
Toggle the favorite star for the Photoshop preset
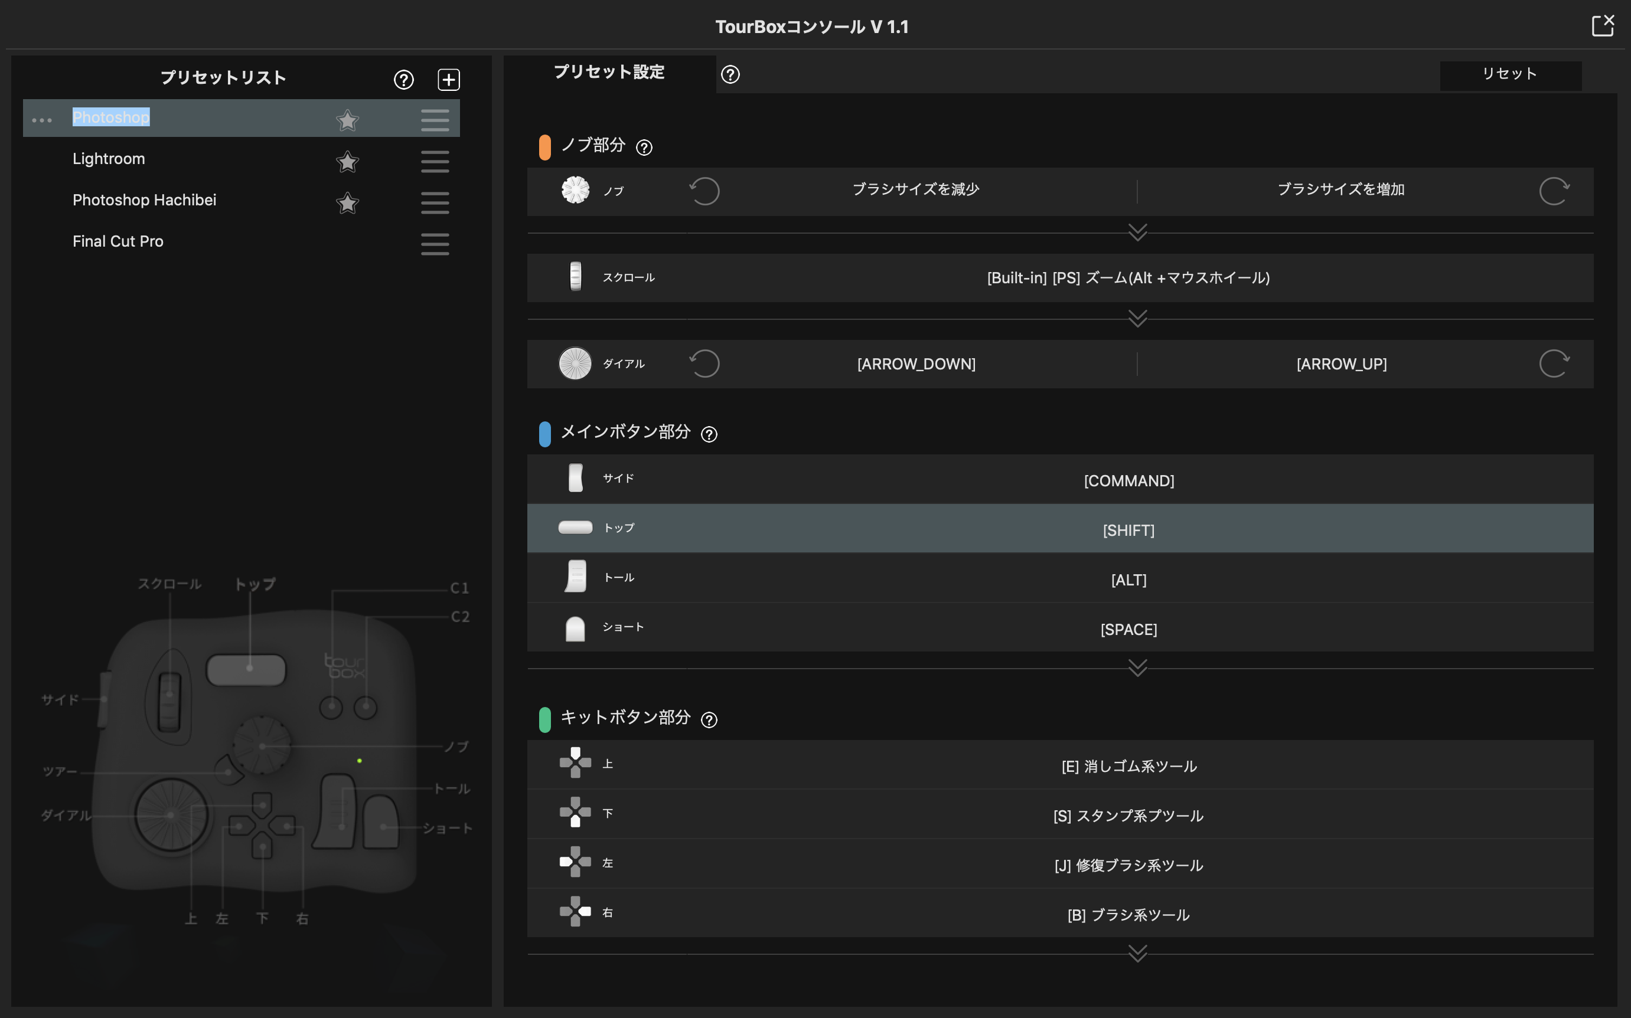pos(347,120)
